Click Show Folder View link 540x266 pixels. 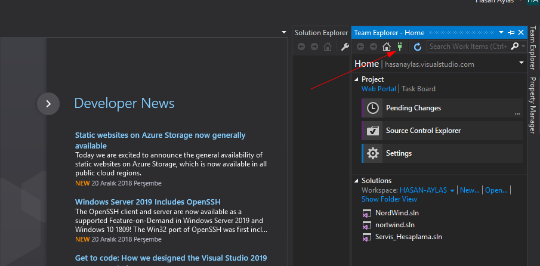click(x=389, y=199)
